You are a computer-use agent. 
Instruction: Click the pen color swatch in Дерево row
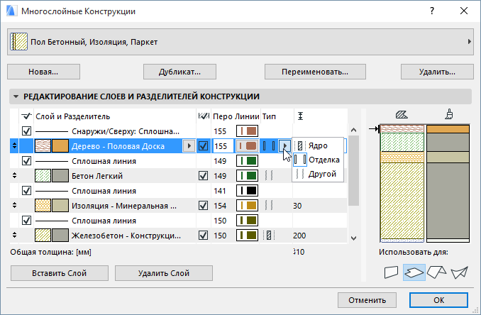[247, 146]
